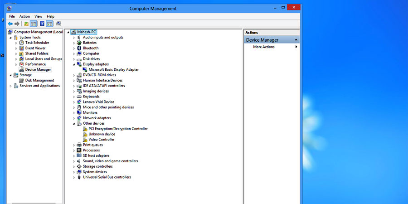Screen dimensions: 408x204
Task: Toggle the Show/Hide Action Pane toolbar button
Action: (49, 24)
